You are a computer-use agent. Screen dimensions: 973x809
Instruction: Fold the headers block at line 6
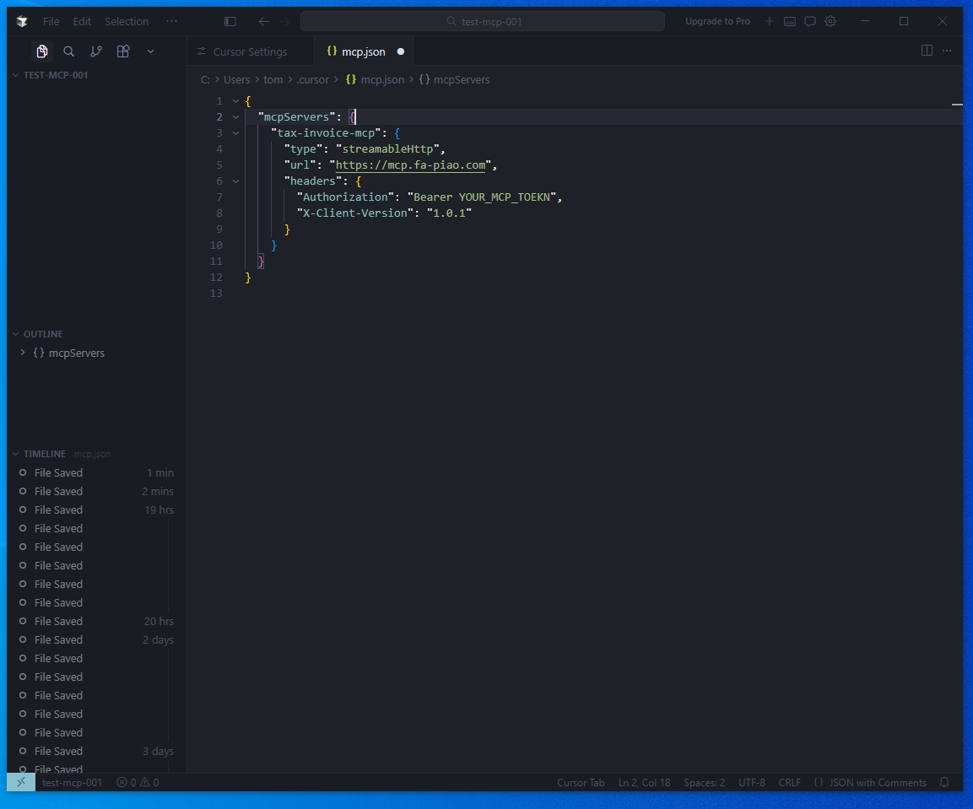coord(235,181)
